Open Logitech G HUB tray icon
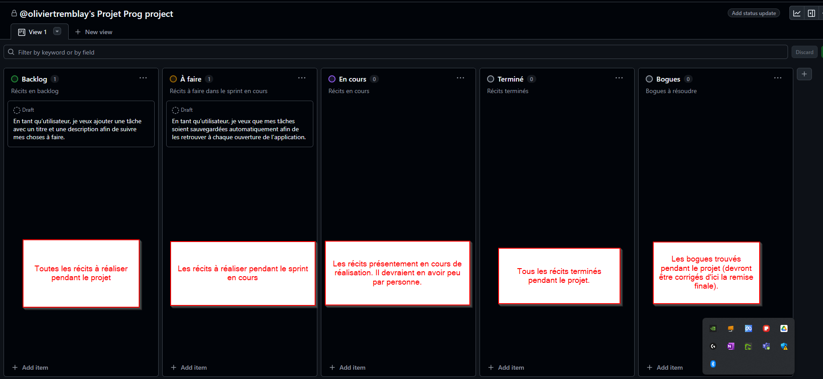823x379 pixels. 713,346
